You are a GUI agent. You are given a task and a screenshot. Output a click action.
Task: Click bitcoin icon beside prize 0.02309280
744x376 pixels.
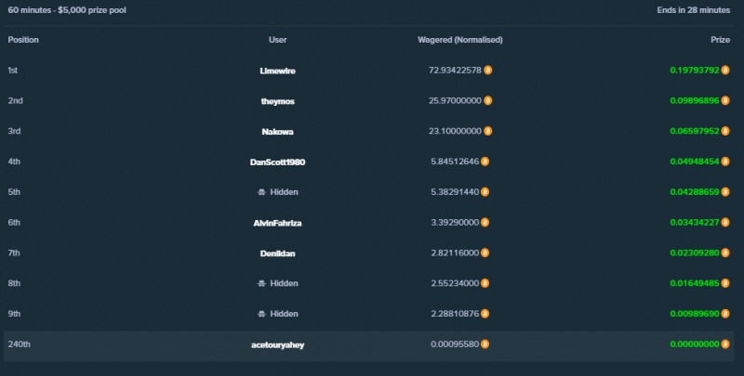point(725,253)
